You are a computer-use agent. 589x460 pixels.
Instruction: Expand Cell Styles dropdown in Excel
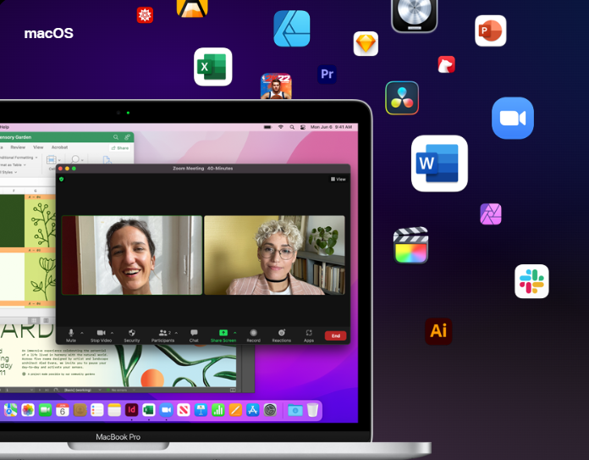(8, 172)
